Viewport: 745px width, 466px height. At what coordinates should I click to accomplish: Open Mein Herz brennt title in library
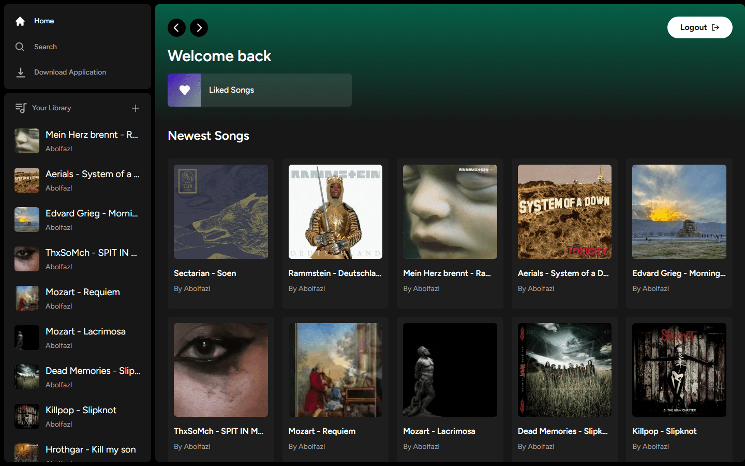point(92,135)
